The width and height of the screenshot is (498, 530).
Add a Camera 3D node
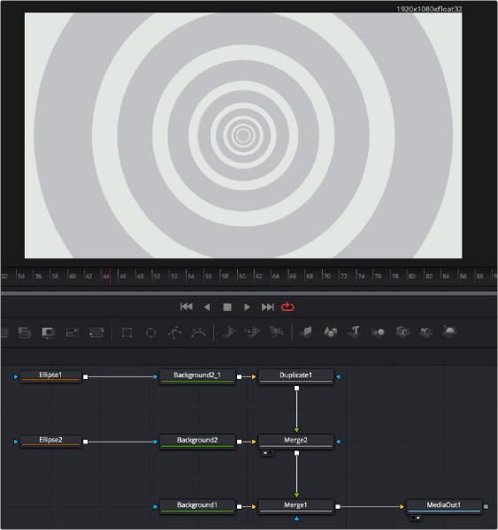click(402, 331)
